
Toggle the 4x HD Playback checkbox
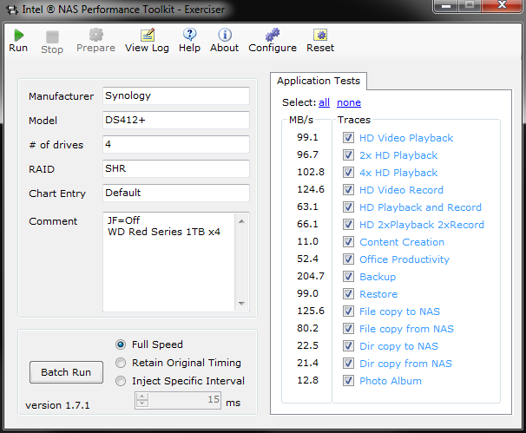348,173
